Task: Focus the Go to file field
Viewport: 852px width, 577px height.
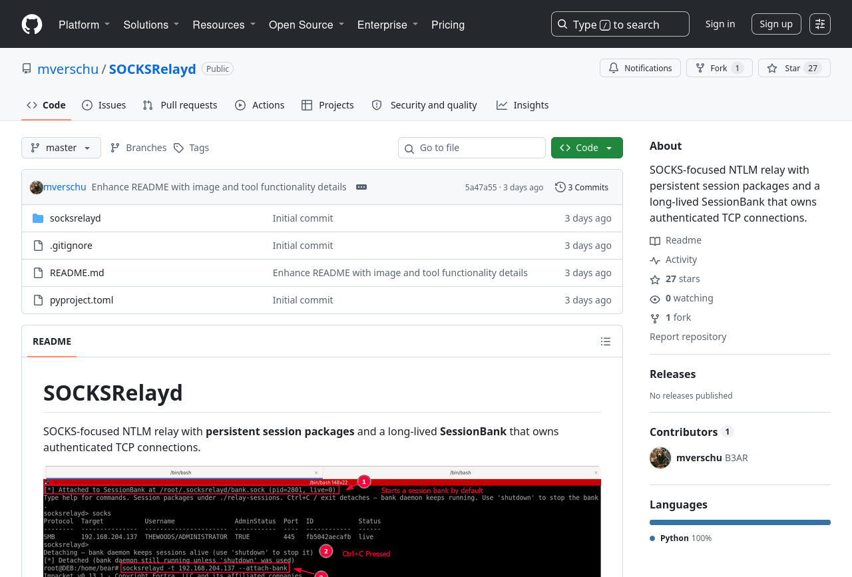Action: [472, 148]
